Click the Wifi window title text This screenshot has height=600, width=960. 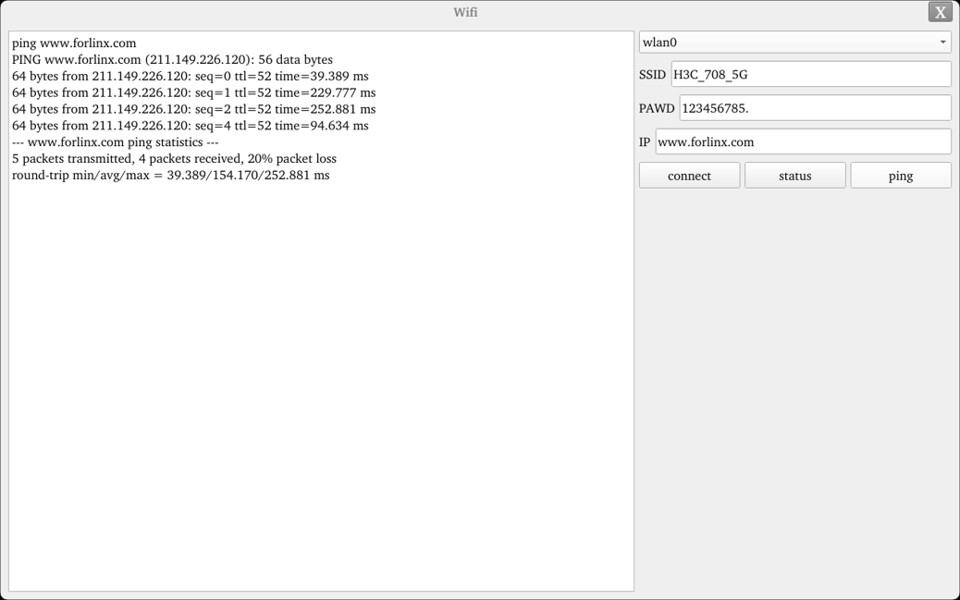click(x=465, y=12)
